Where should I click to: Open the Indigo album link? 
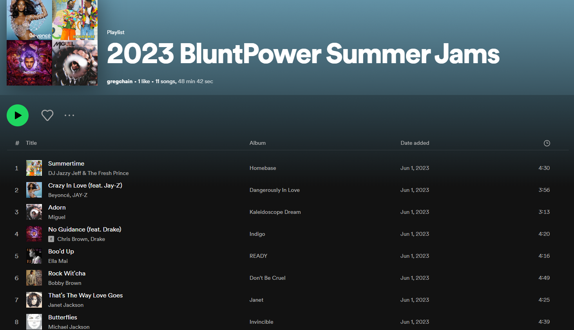[x=257, y=234]
